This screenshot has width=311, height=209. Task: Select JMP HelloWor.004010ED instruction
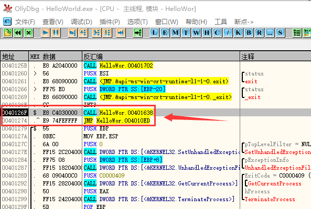116,120
